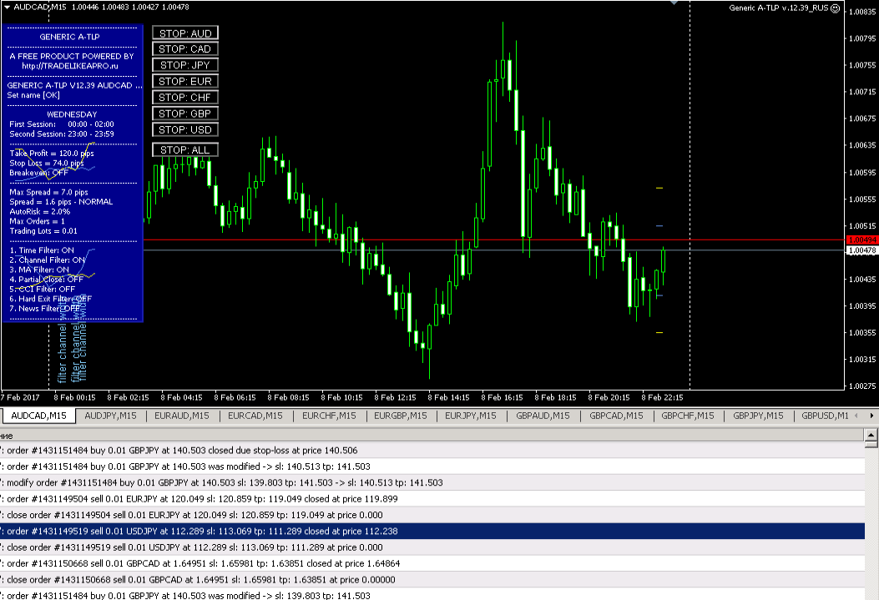
Task: Switch to the EURGBP,M15 chart tab
Action: click(400, 416)
